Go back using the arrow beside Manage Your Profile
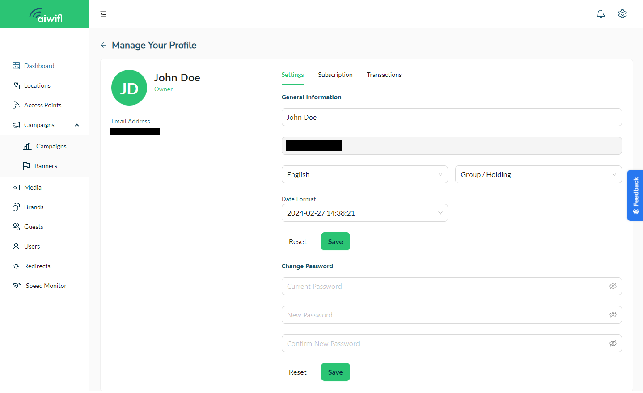Viewport: 643px width, 393px height. point(103,45)
